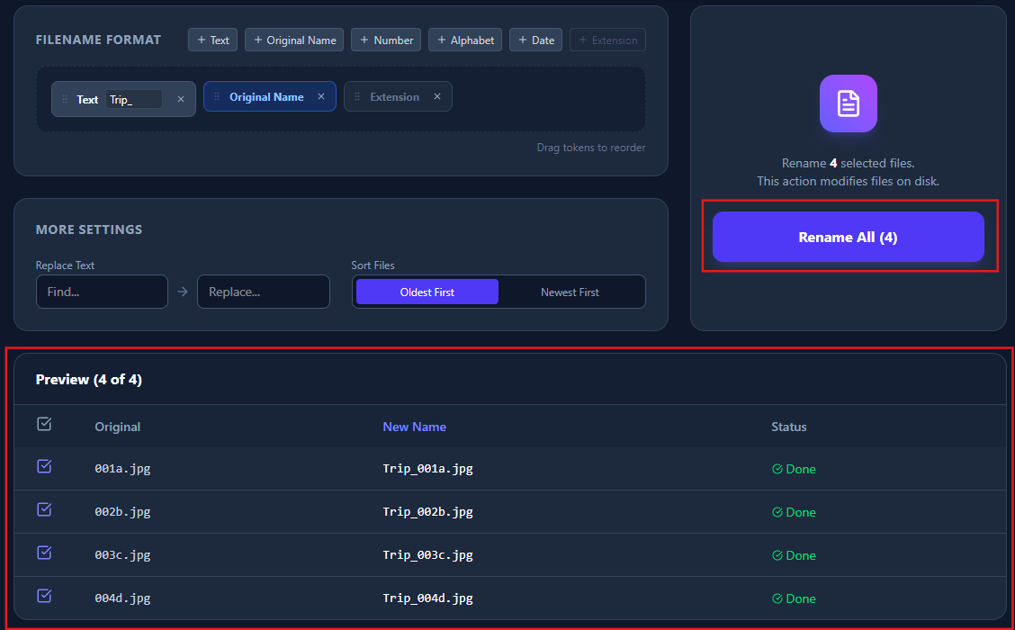Click the Status column header

point(789,427)
